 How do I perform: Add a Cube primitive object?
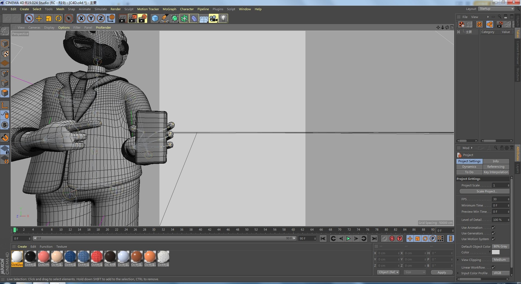[x=155, y=18]
